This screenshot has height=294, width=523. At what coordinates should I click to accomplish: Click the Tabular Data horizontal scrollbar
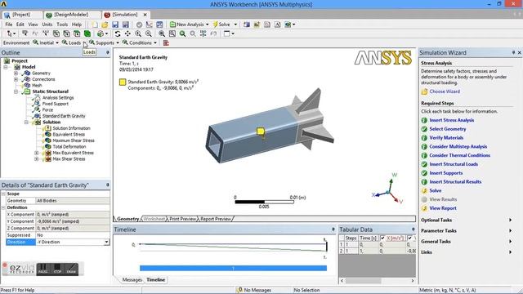click(377, 281)
